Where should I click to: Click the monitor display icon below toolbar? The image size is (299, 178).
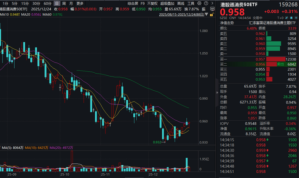point(212,9)
